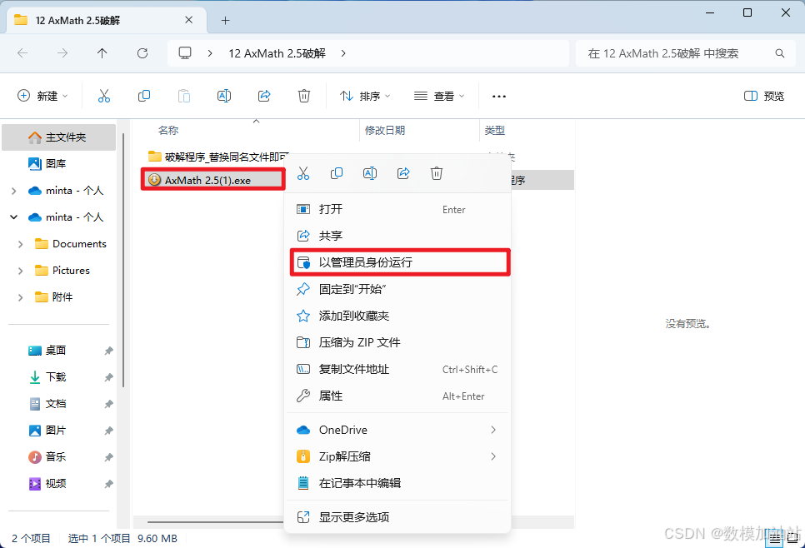Go back with the left arrow
Viewport: 805px width, 548px height.
click(x=22, y=53)
